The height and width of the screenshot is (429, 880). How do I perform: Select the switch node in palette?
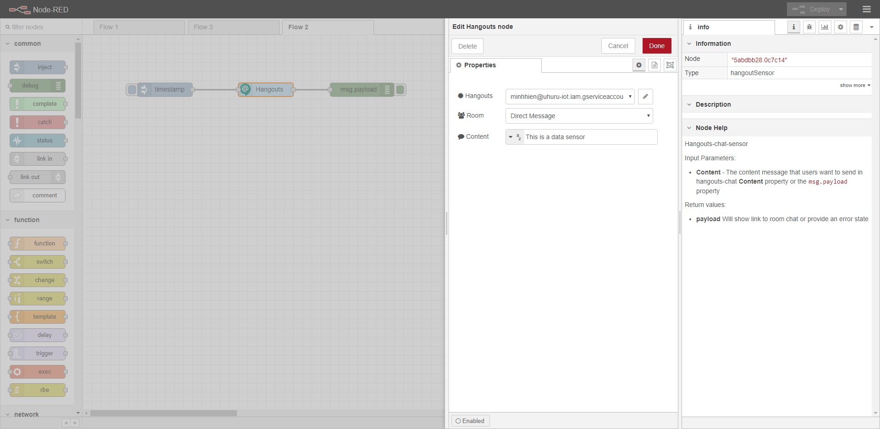38,262
